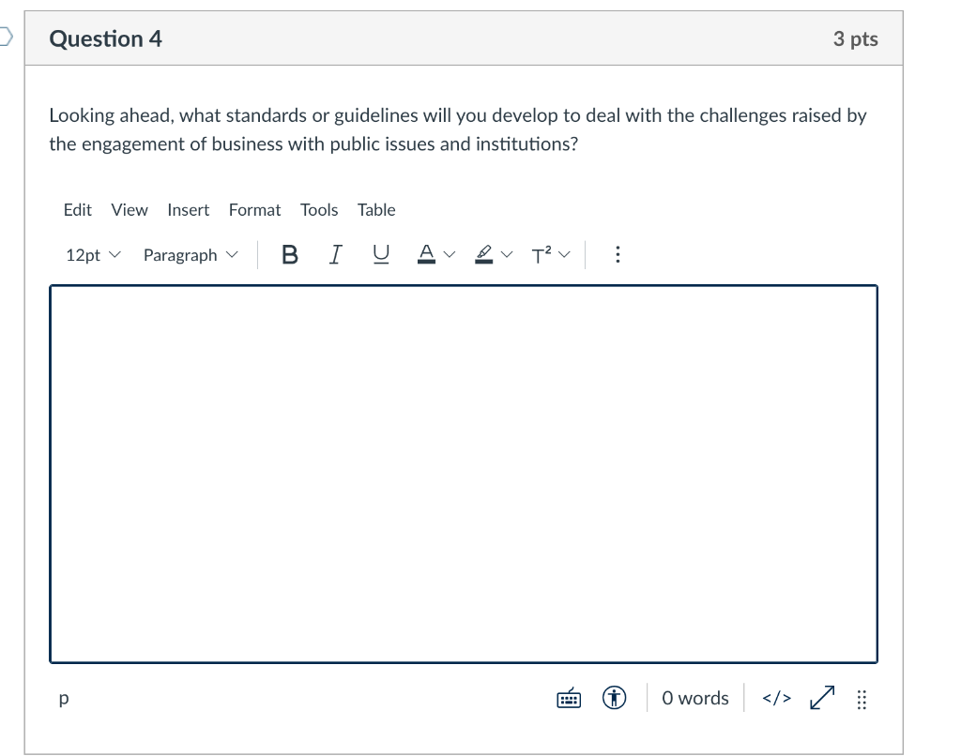Open the Format menu
Image resolution: width=961 pixels, height=756 pixels.
pos(254,209)
